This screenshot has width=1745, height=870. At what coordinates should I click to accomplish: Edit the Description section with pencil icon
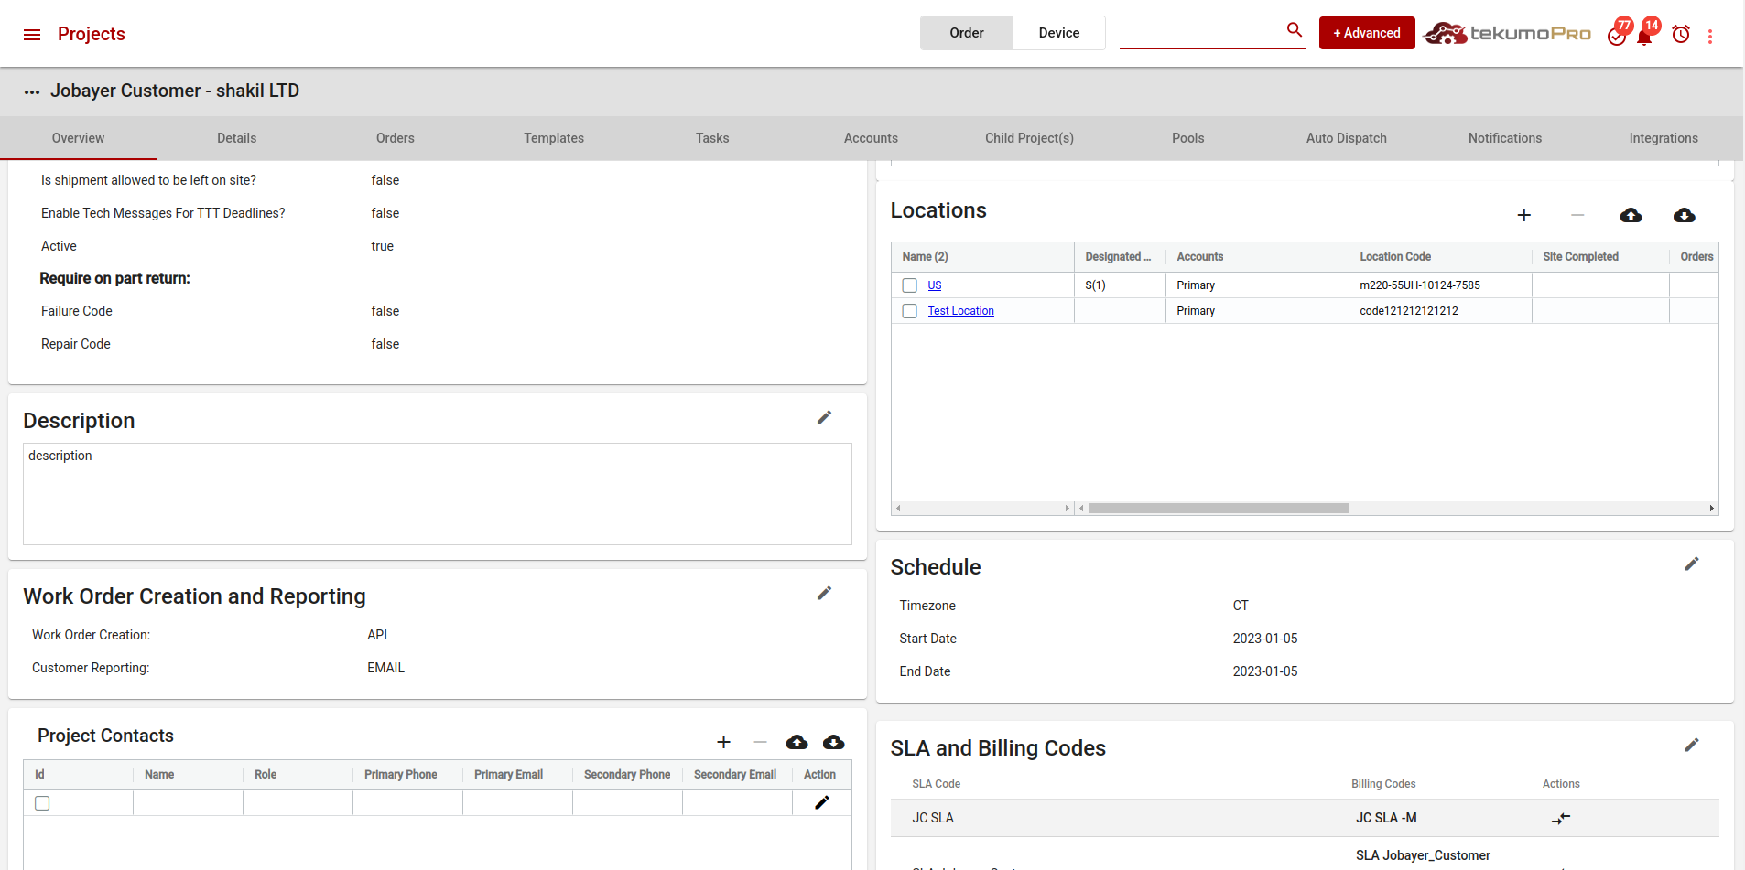(824, 418)
